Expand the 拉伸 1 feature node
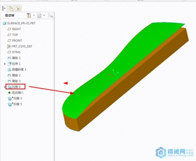Screen dimensions: 196x161 (x=5, y=64)
